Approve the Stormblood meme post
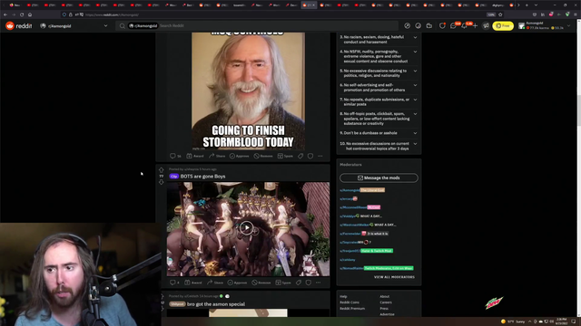The width and height of the screenshot is (581, 326). pos(239,156)
